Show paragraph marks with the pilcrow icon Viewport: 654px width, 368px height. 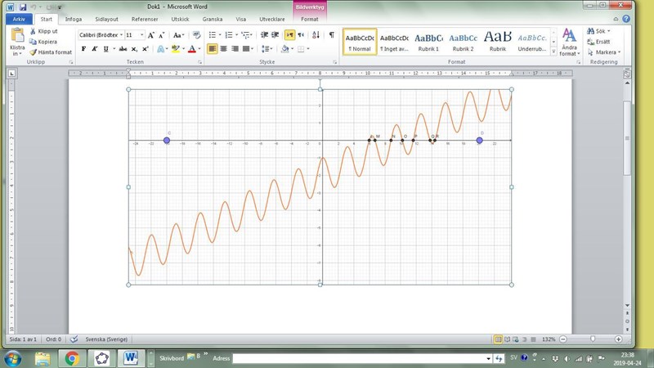(x=331, y=35)
